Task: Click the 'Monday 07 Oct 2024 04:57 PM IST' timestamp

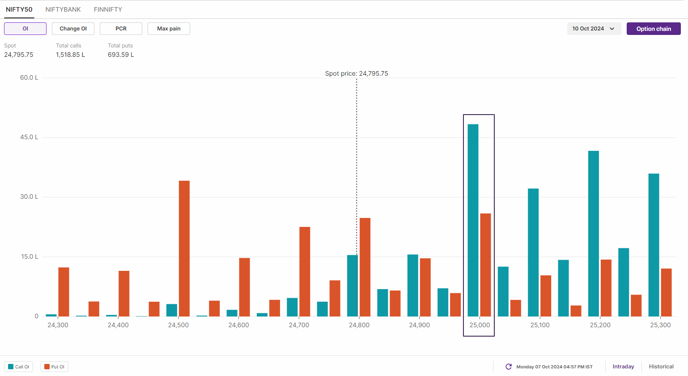Action: click(554, 367)
